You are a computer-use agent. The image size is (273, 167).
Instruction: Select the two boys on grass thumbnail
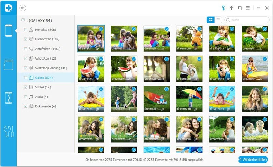[x=255, y=129]
